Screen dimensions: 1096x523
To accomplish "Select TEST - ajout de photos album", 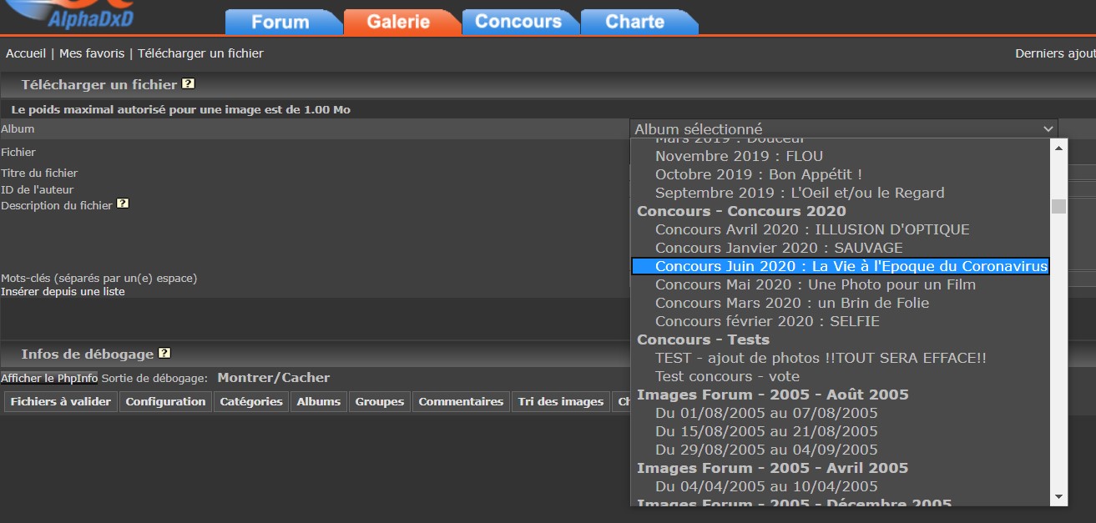I will 820,358.
